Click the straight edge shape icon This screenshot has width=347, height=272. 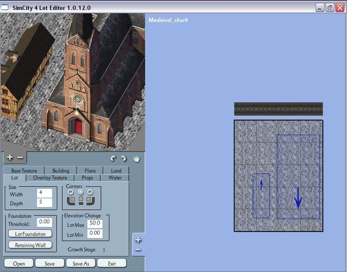pyautogui.click(x=81, y=201)
